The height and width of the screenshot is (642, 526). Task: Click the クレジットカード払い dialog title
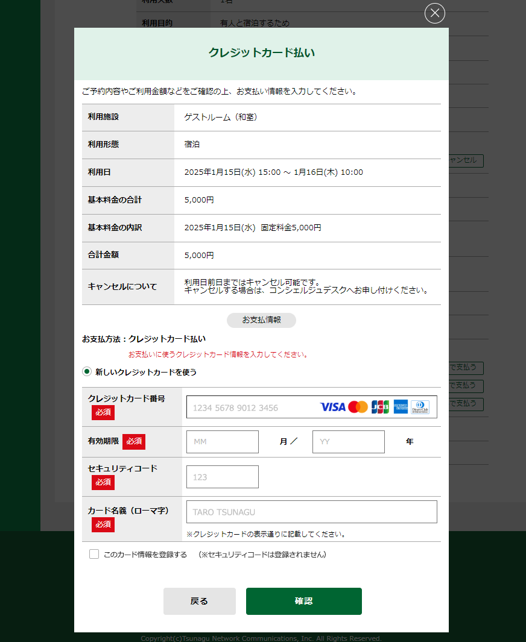click(261, 53)
